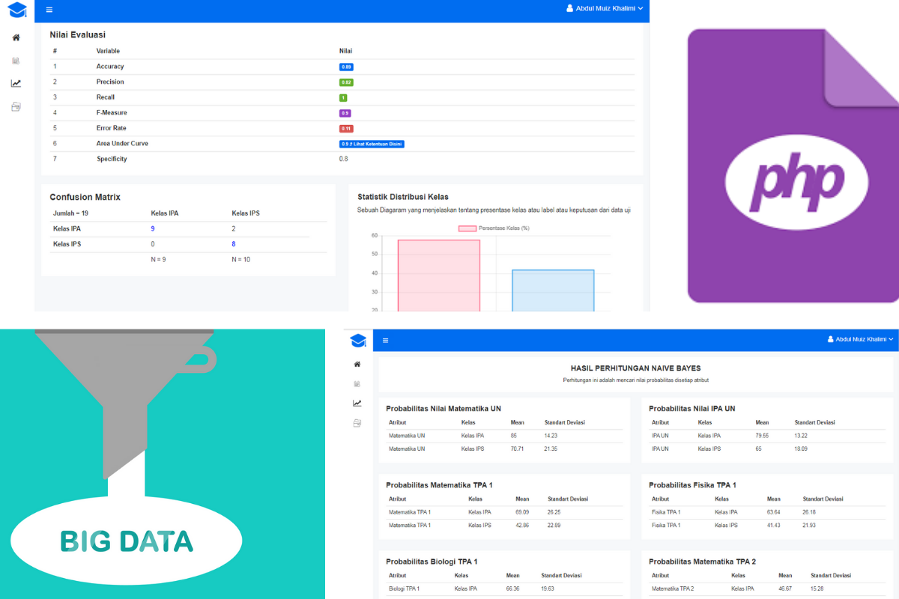The height and width of the screenshot is (599, 899).
Task: Click the Matematika TPA 1 mean 69.09
Action: tap(524, 512)
